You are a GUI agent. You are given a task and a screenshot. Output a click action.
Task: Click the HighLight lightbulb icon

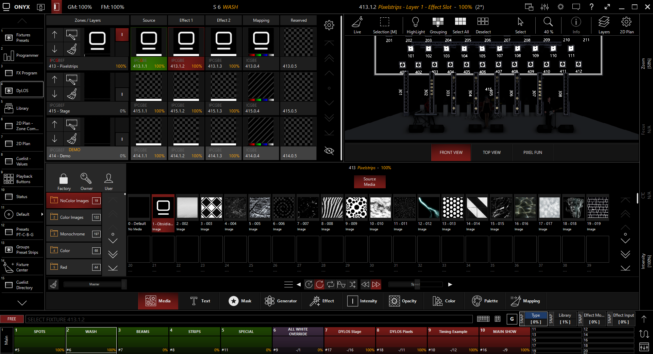(415, 22)
